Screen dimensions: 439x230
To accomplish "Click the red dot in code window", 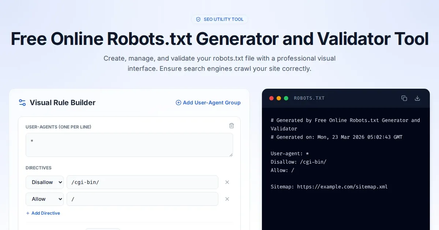I will [x=271, y=98].
